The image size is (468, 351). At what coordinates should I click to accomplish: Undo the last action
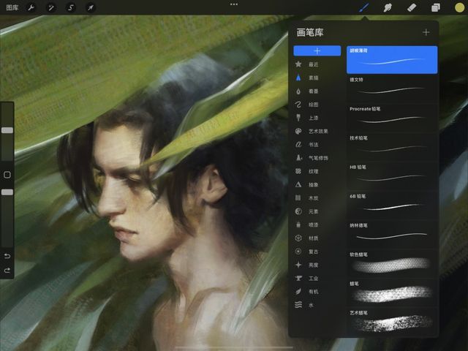click(x=7, y=256)
